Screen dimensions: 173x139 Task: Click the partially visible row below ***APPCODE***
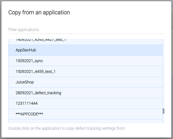[x=85, y=121]
